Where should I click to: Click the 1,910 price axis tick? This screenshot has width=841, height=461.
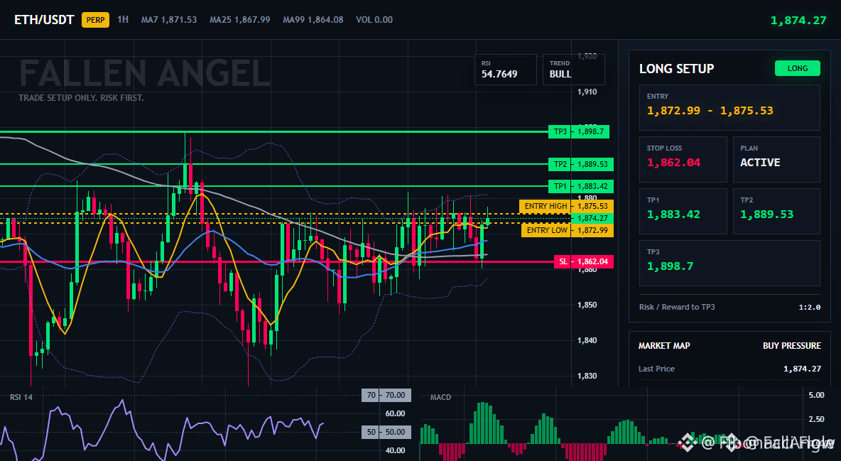(x=587, y=92)
